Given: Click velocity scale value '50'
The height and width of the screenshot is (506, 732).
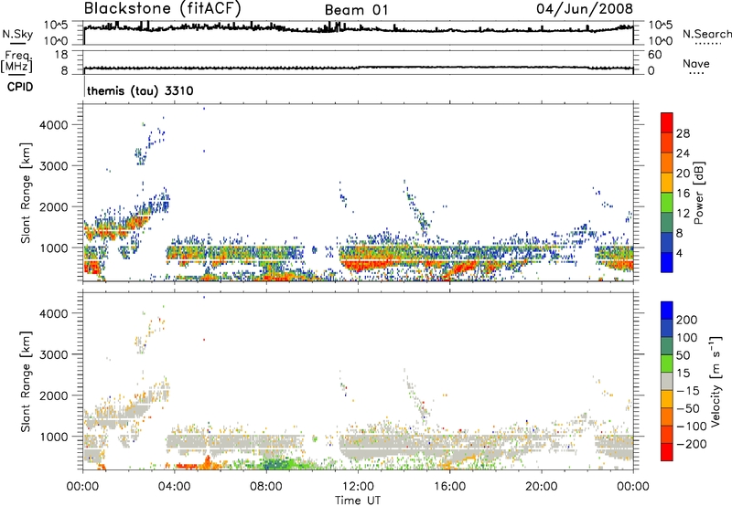Looking at the screenshot, I should point(683,355).
